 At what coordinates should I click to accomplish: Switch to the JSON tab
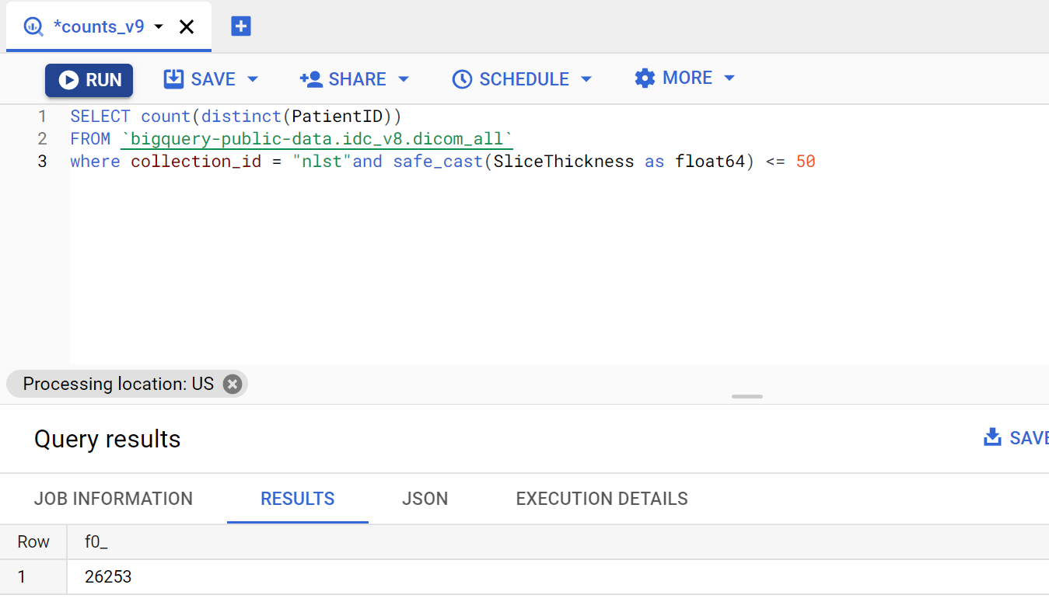(425, 498)
